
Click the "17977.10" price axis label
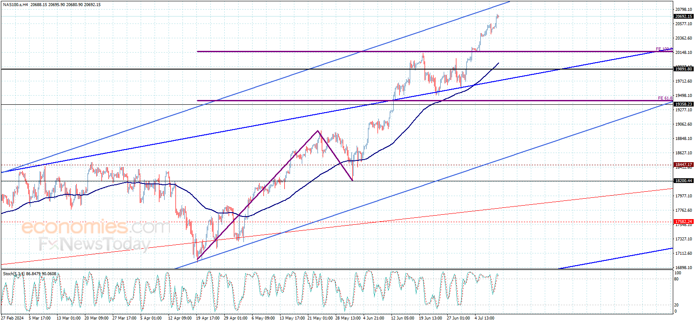click(x=683, y=196)
